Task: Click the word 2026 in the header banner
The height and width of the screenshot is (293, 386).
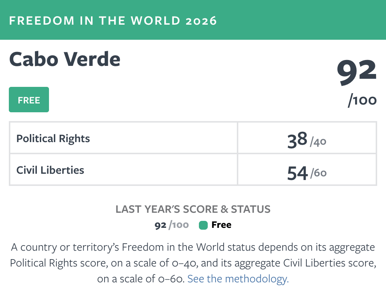Action: point(201,21)
